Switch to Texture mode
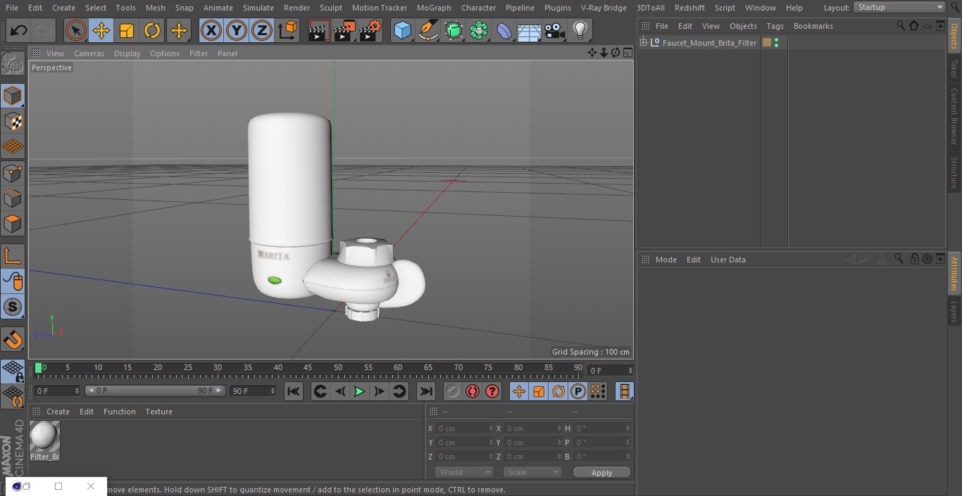The height and width of the screenshot is (496, 962). [13, 121]
